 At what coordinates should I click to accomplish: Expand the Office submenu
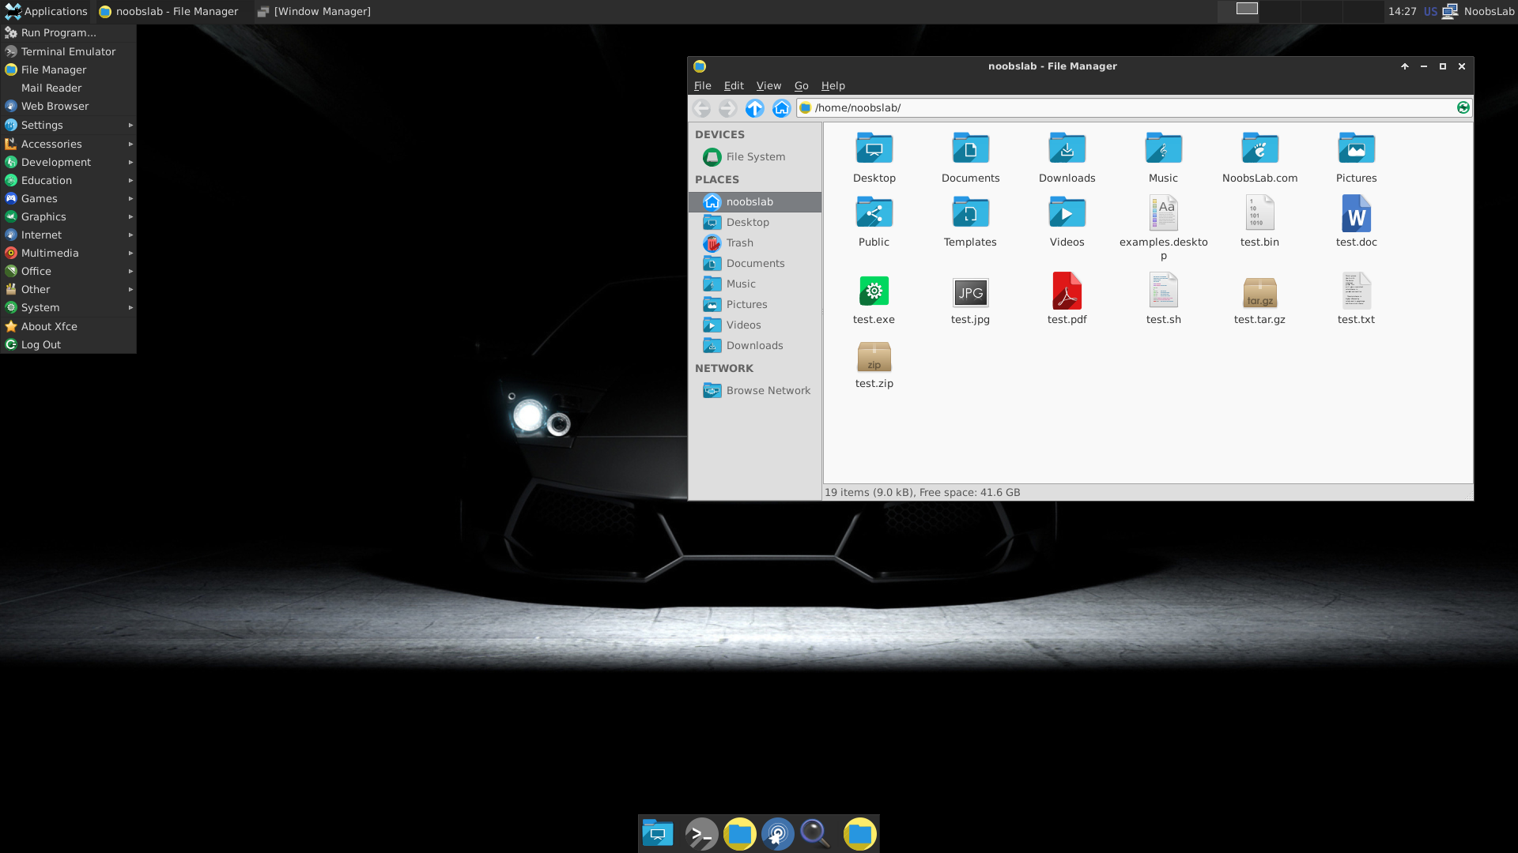tap(68, 271)
